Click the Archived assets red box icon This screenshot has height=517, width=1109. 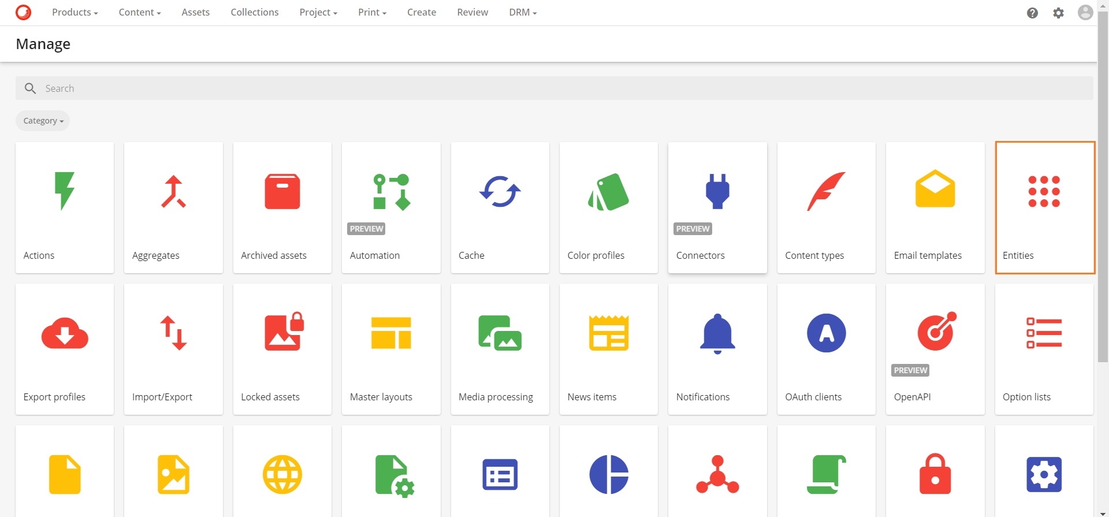click(282, 191)
